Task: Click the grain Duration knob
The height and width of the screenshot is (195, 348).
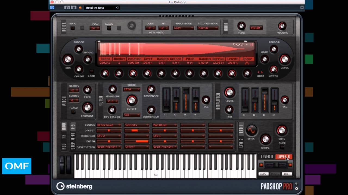Action: point(133,73)
